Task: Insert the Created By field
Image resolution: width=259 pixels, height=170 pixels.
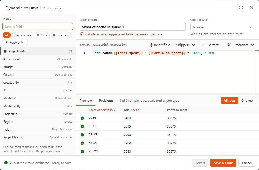Action: click(x=38, y=83)
